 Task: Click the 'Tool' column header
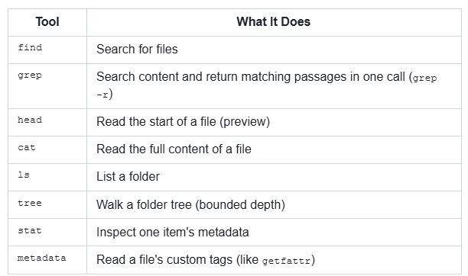coord(47,22)
